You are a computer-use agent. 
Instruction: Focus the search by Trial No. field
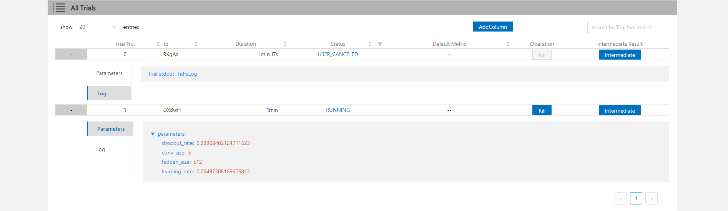(x=625, y=27)
